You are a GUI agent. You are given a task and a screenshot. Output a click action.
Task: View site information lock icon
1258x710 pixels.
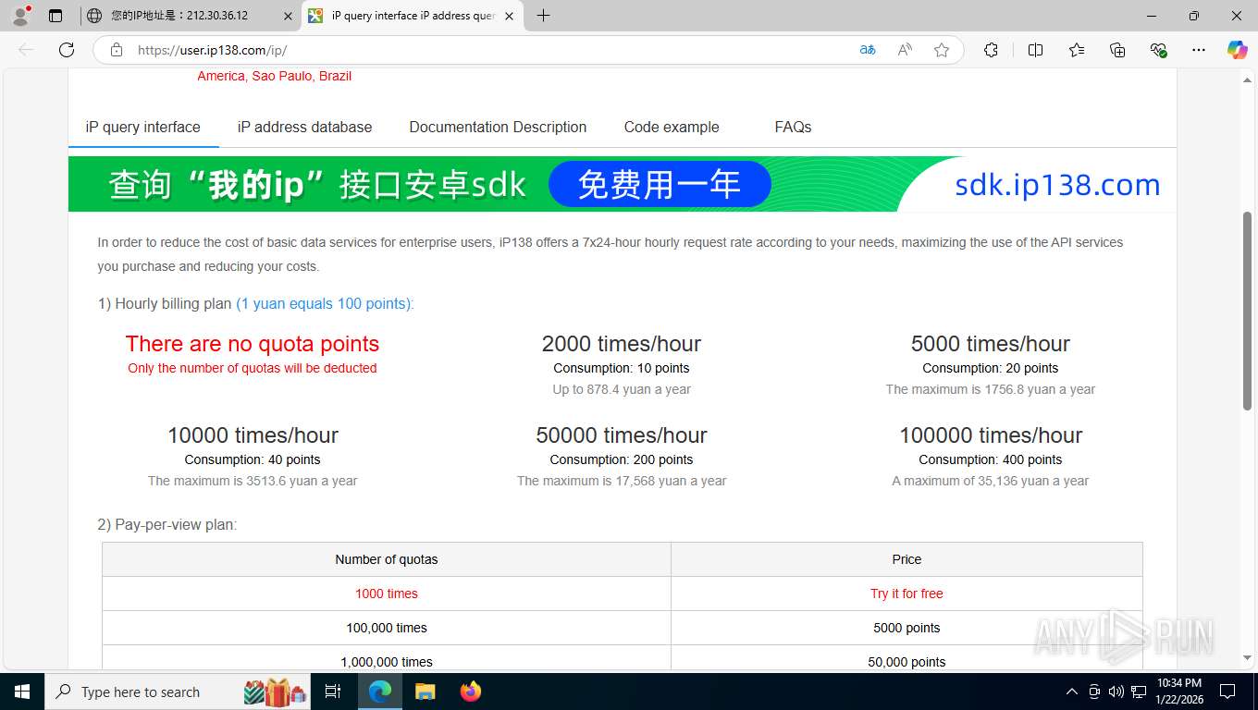click(x=117, y=50)
